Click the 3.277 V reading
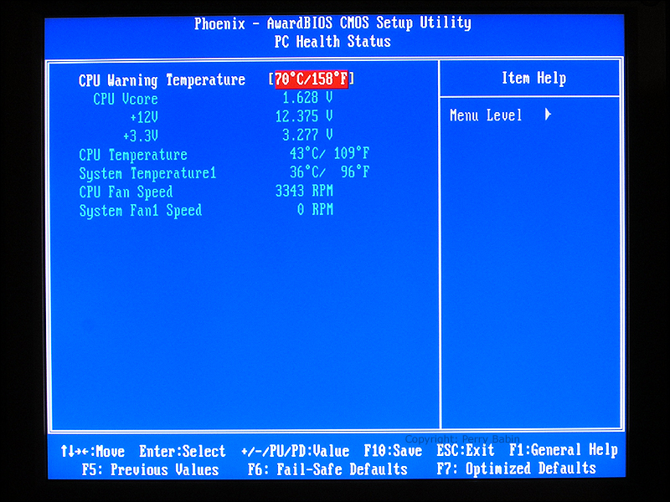Viewport: 670px width, 502px height. point(307,135)
